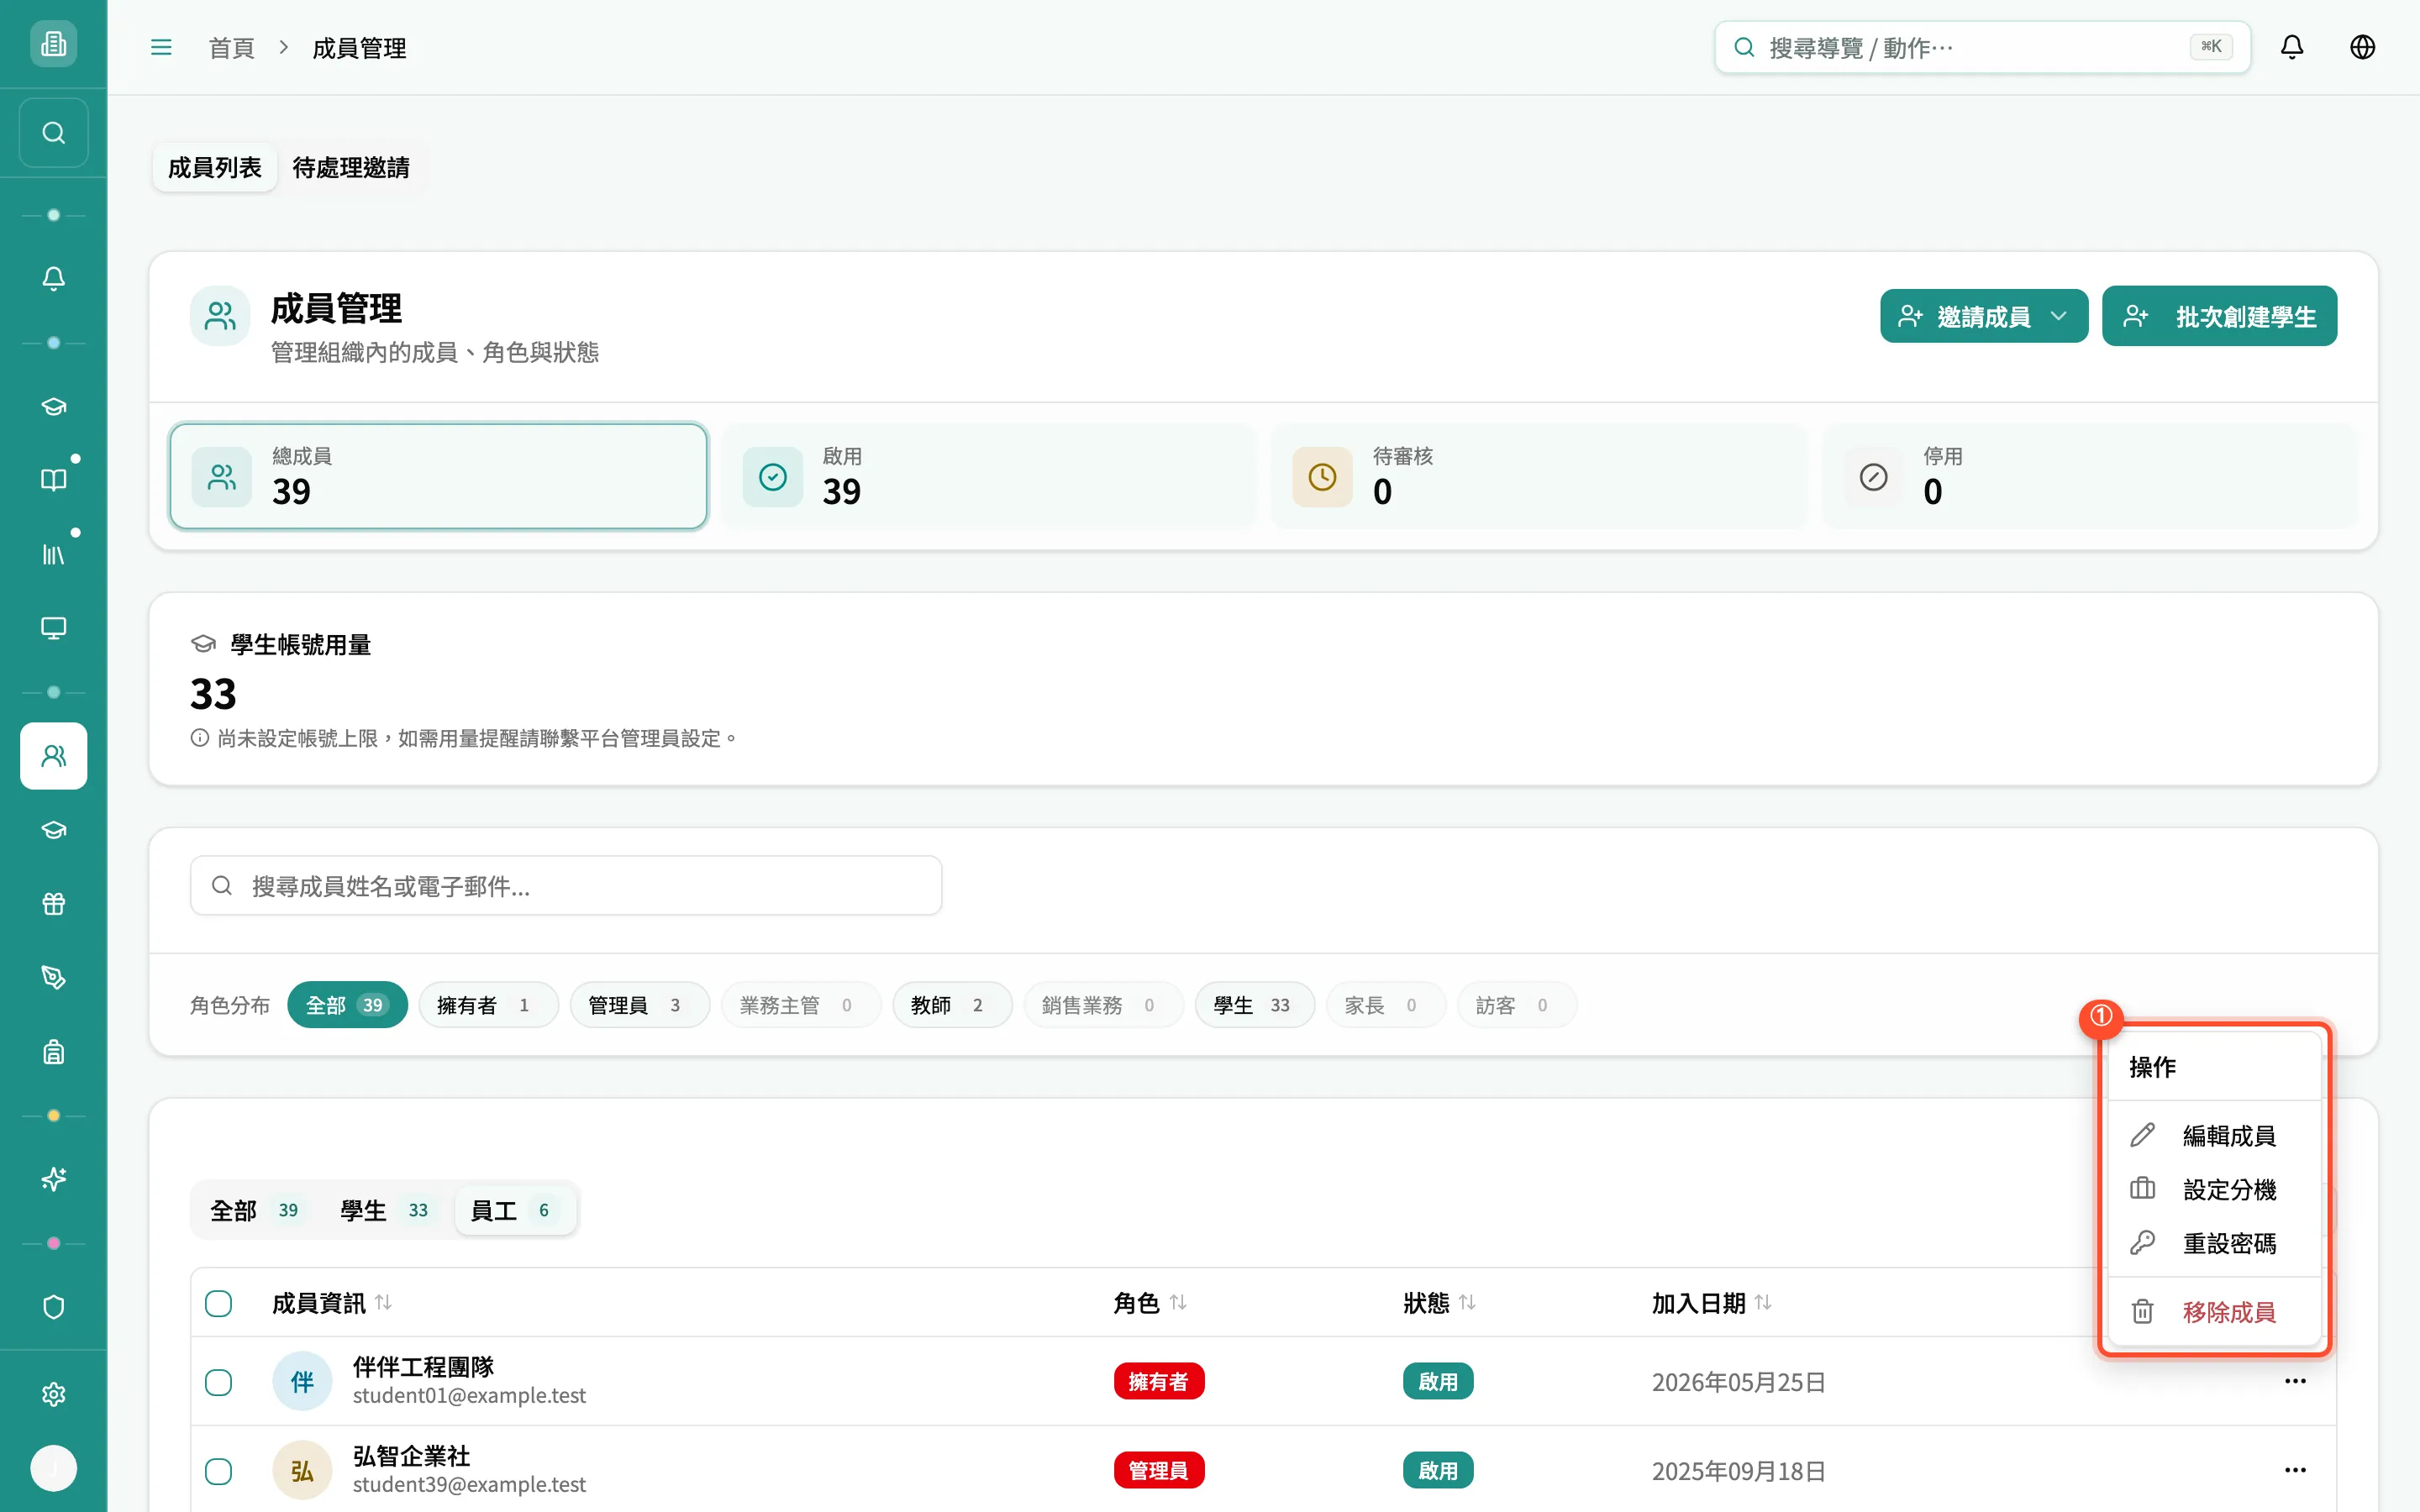This screenshot has height=1512, width=2420.
Task: Filter by the 業務主管 role chip
Action: pos(800,1005)
